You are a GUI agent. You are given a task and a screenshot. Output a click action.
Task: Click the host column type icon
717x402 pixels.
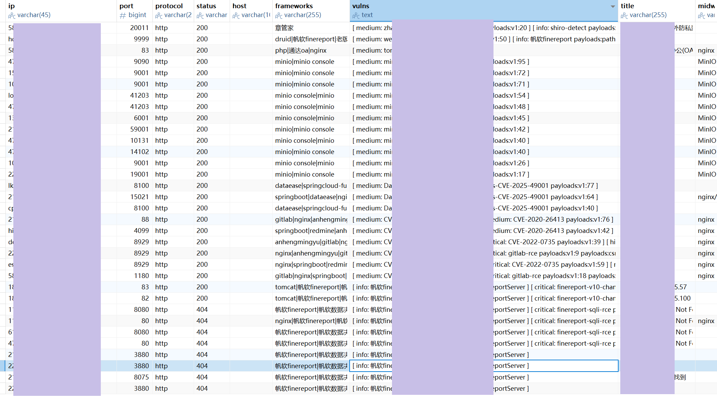coord(236,15)
